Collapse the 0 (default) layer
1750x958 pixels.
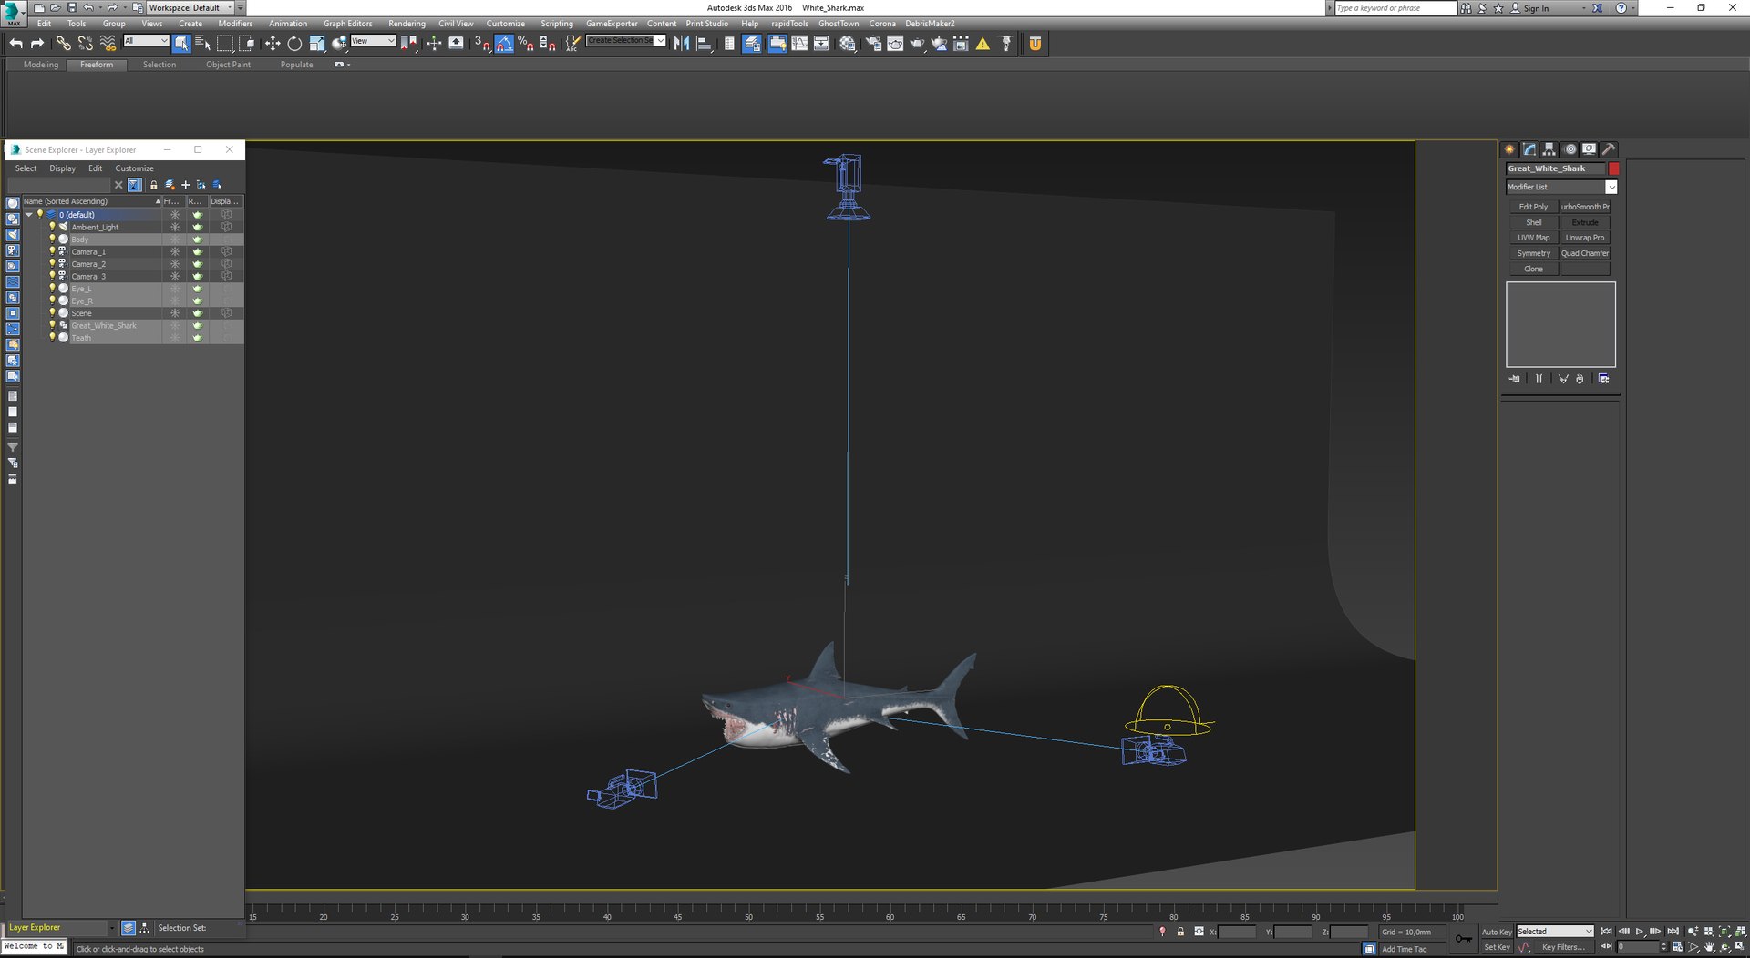pyautogui.click(x=29, y=215)
